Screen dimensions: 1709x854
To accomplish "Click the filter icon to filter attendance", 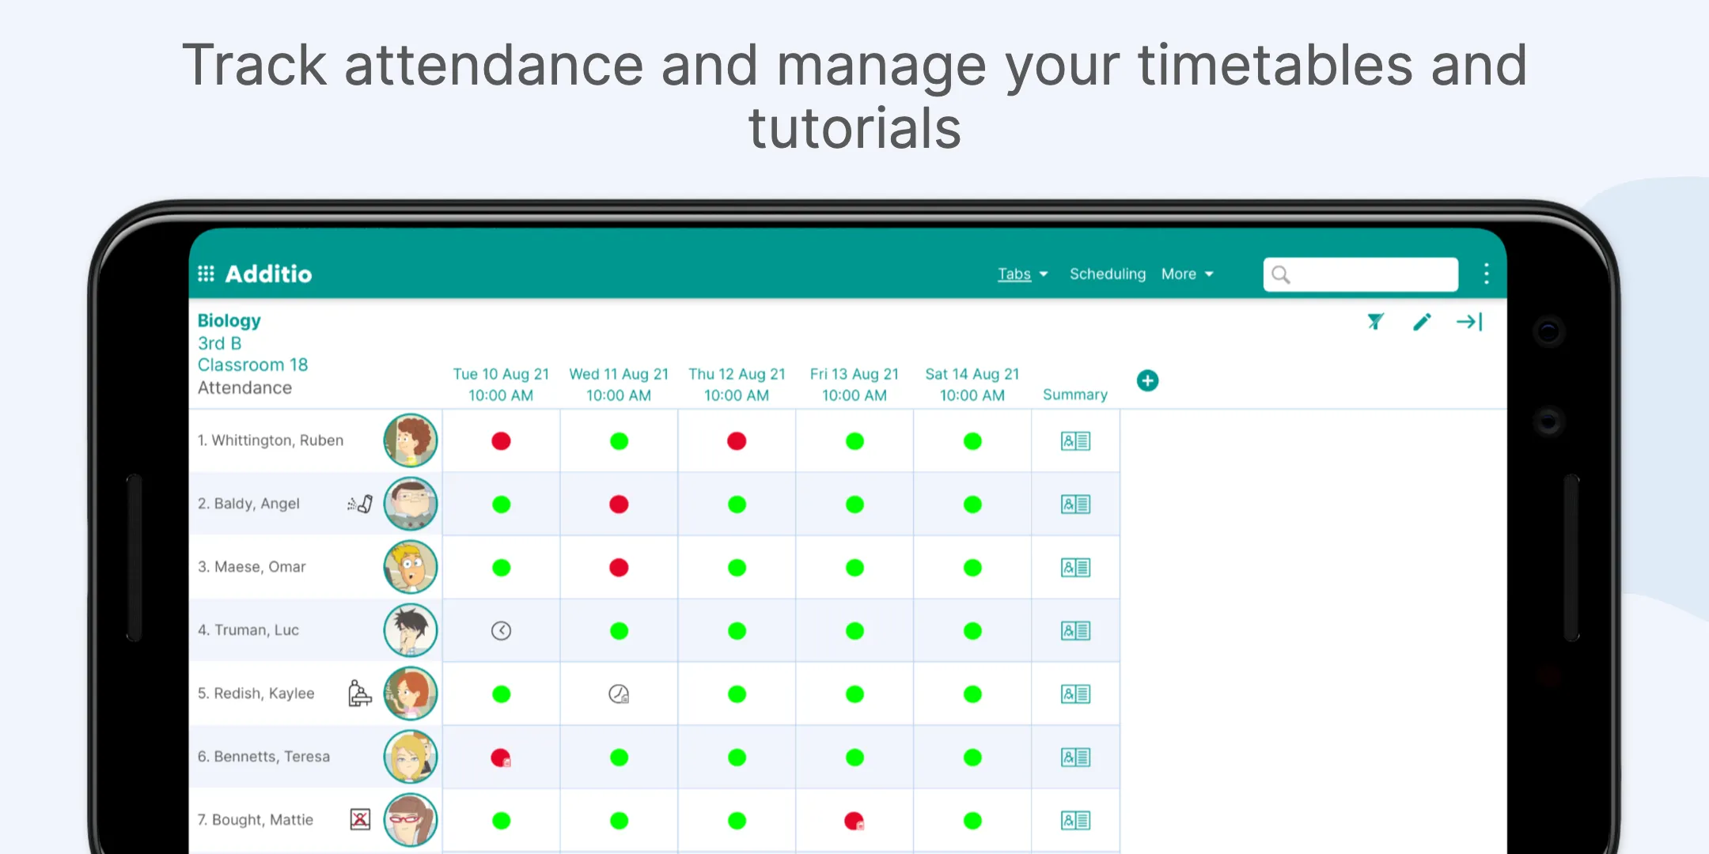I will pyautogui.click(x=1375, y=321).
